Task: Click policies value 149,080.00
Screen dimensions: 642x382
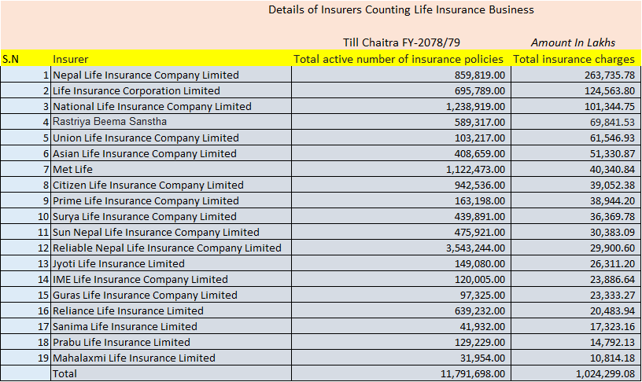Action: coord(480,264)
